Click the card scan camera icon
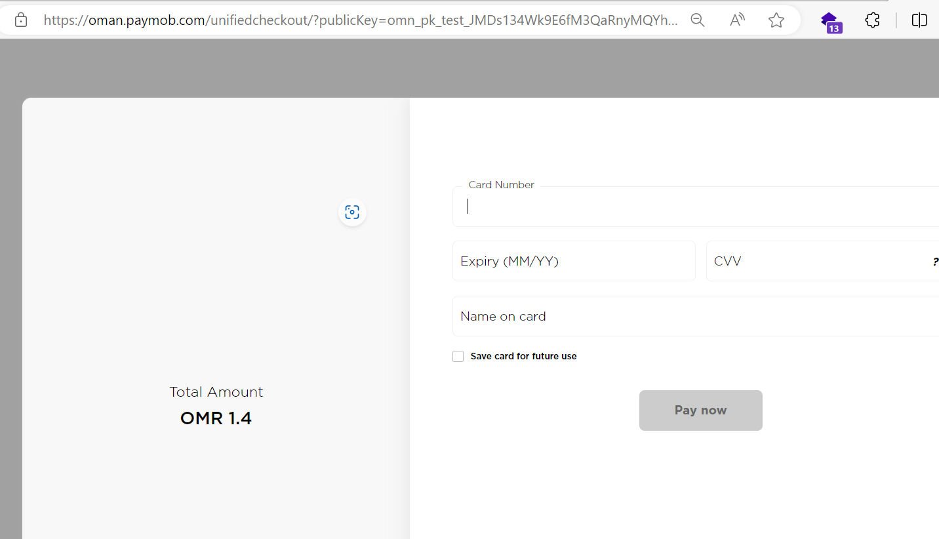Screen dimensions: 939x539 352,212
